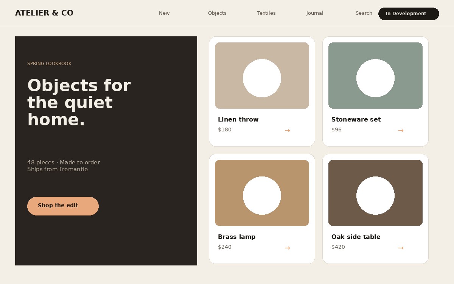
Task: Open the Textiles navigation link
Action: (x=266, y=13)
